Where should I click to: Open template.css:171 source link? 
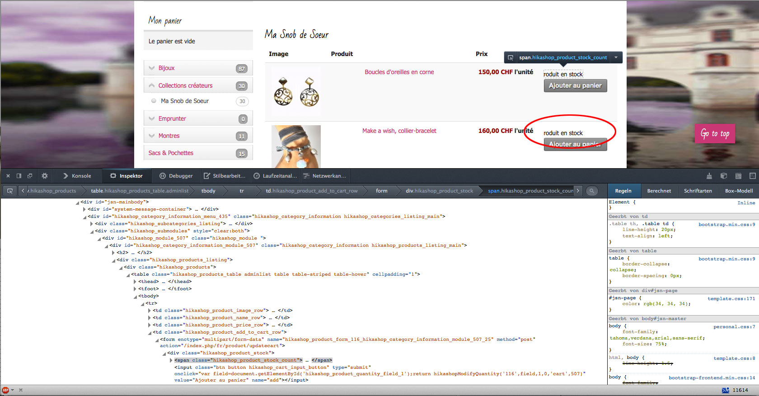(x=731, y=299)
